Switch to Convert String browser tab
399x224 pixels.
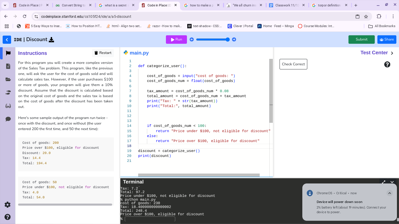coord(74,5)
